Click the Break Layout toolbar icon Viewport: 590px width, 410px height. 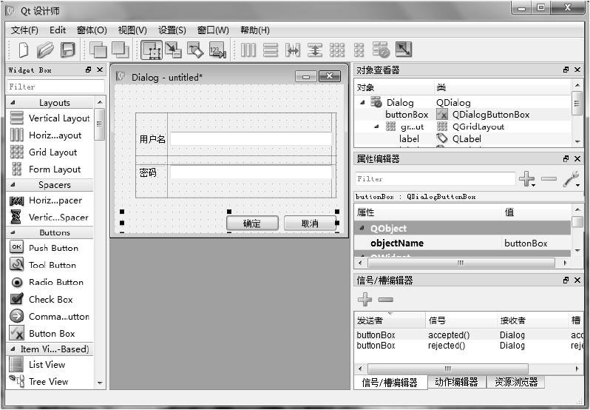coord(381,50)
